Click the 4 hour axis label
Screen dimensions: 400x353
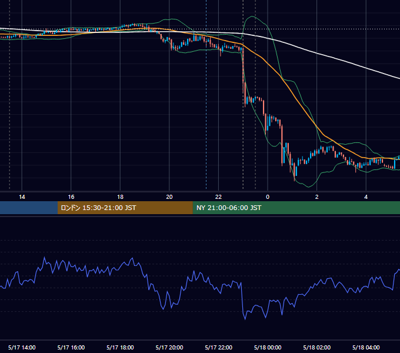[x=366, y=197]
